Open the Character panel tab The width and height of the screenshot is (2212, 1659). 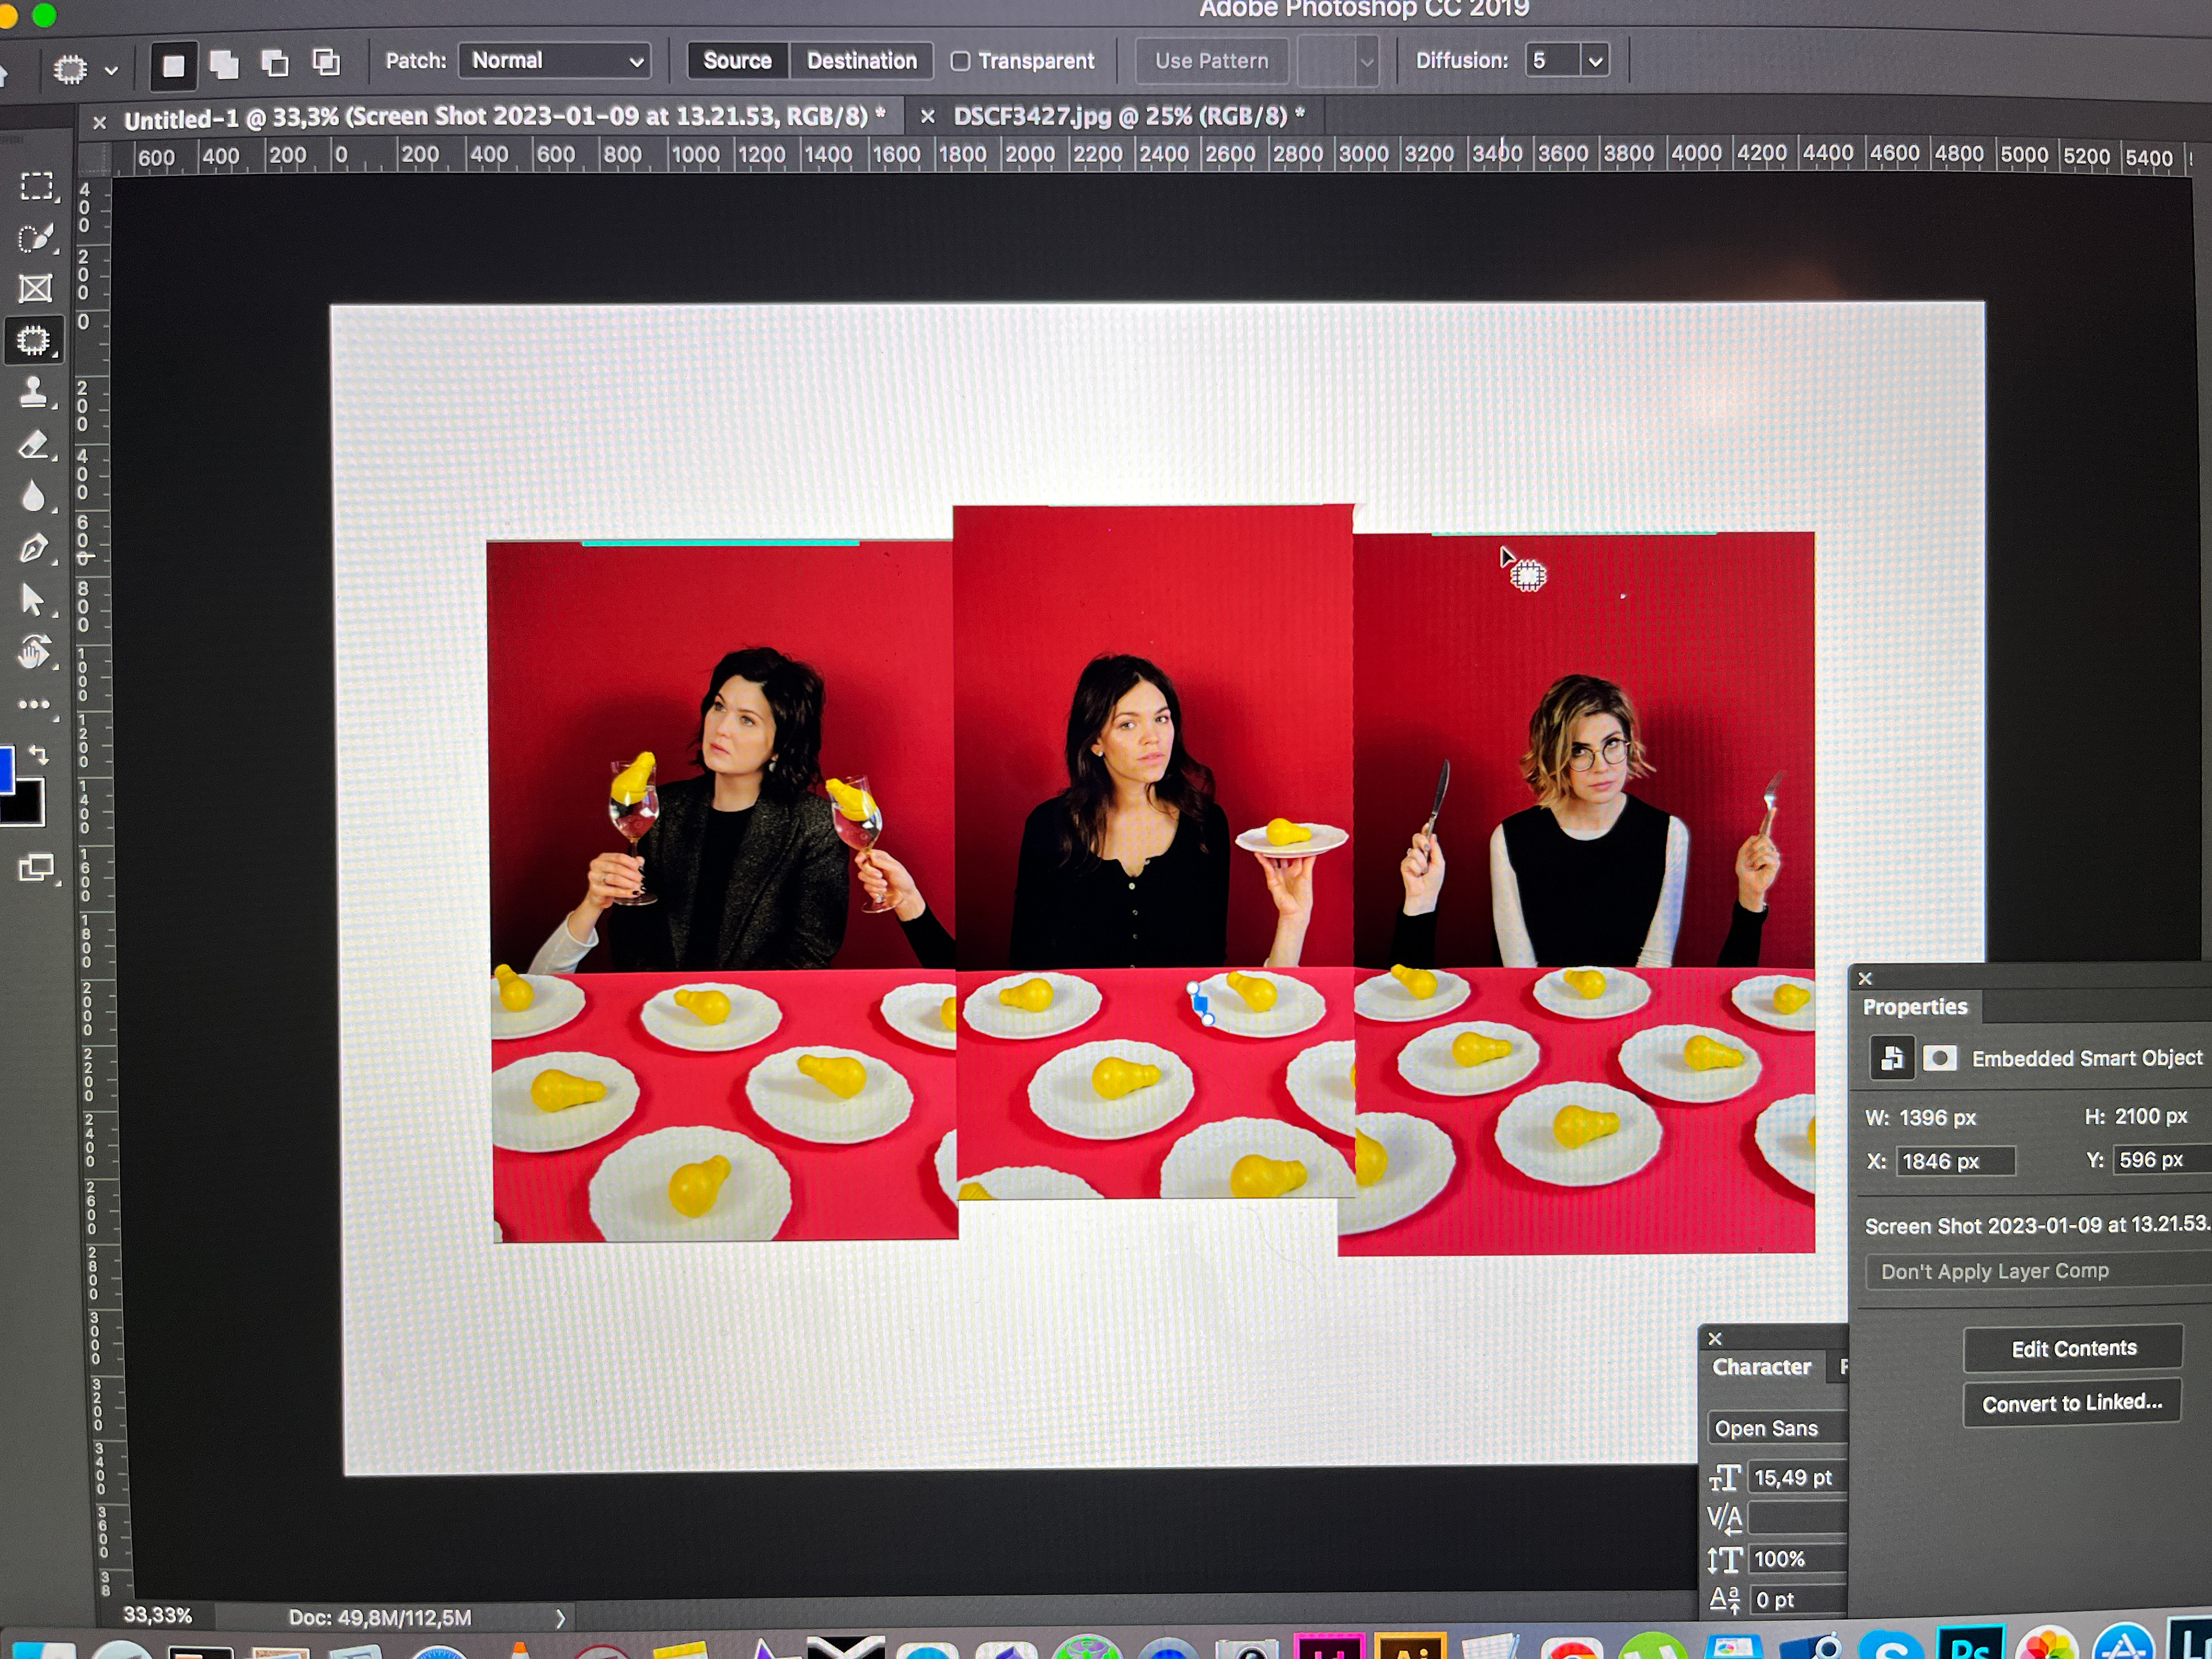(1761, 1367)
